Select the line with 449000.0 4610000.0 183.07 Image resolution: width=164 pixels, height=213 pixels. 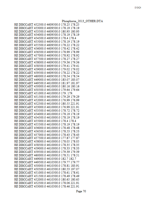(47, 80)
